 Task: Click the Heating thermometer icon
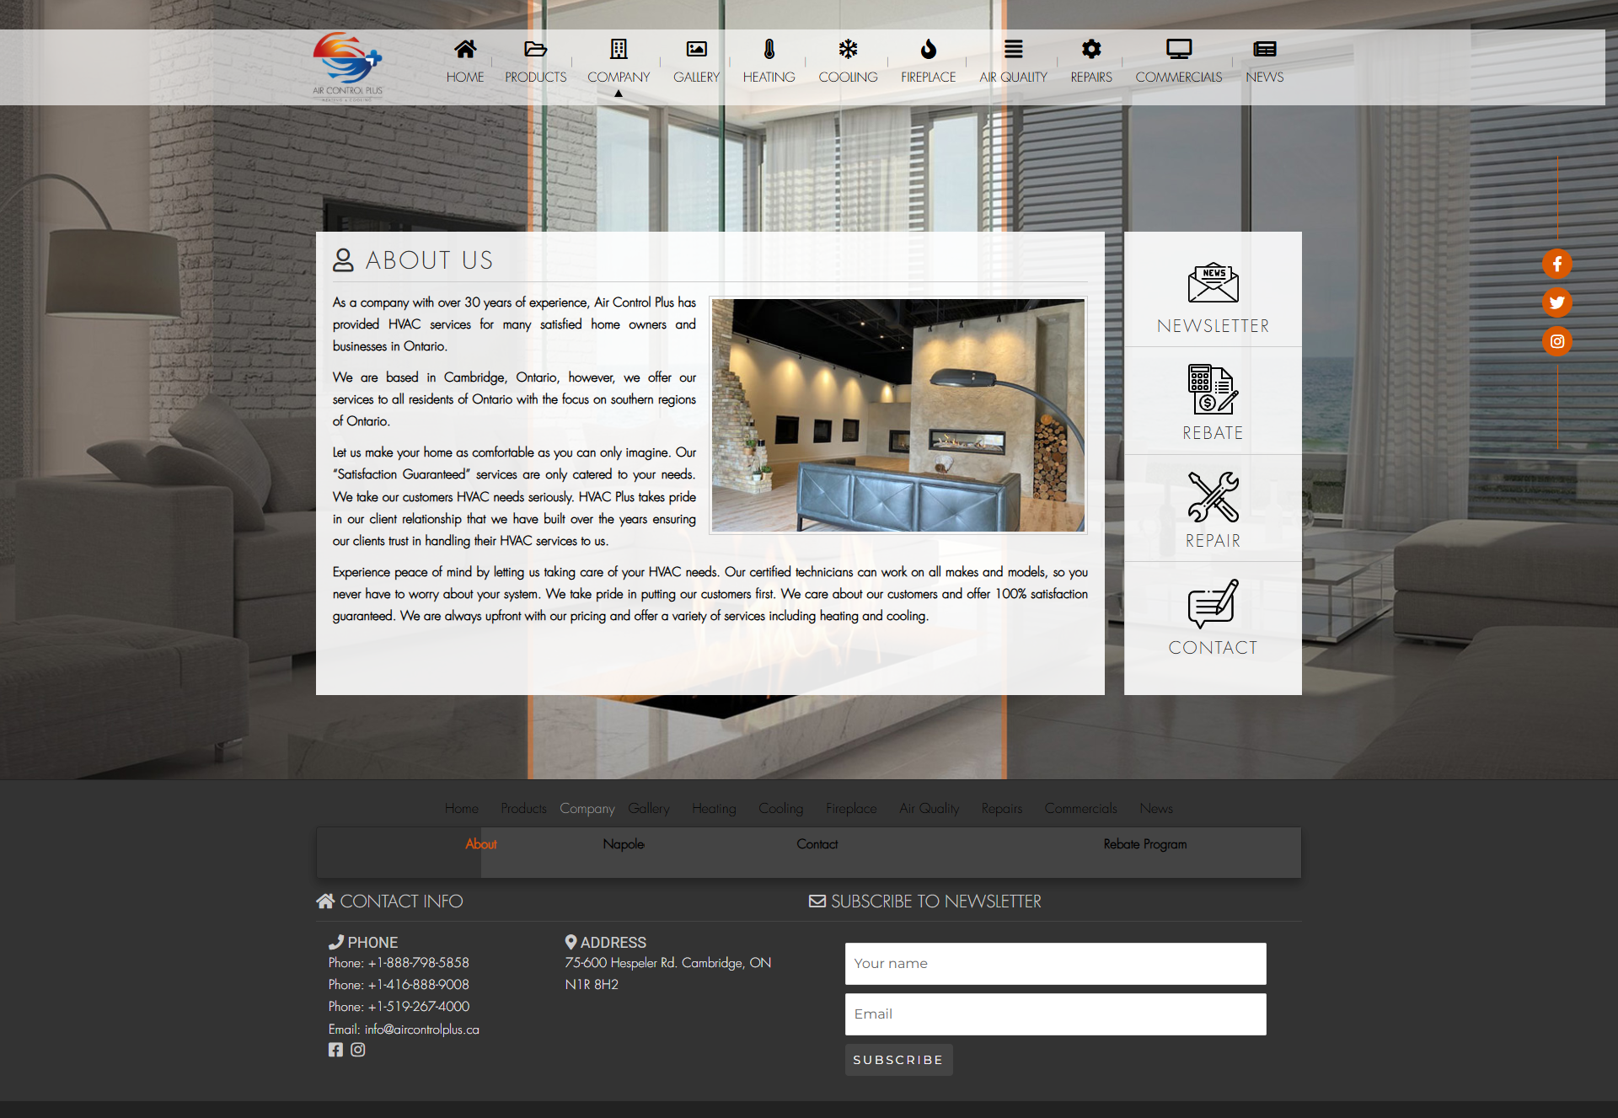pyautogui.click(x=769, y=49)
